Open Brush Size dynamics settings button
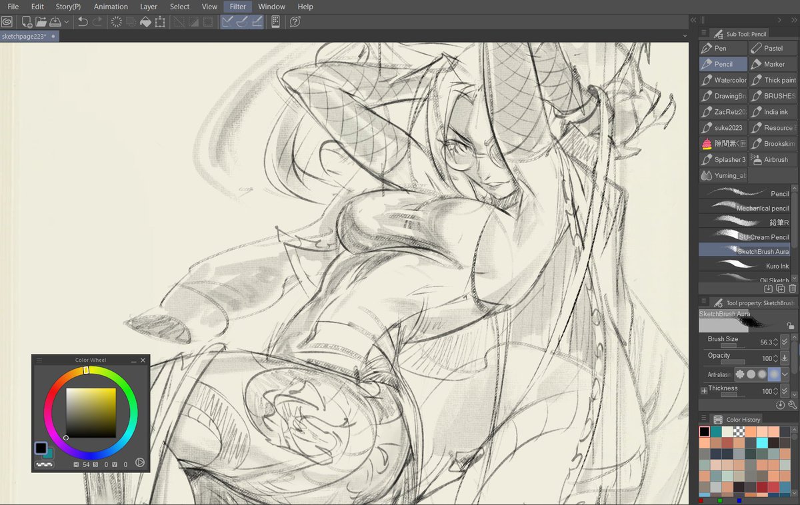This screenshot has height=505, width=800. click(785, 342)
